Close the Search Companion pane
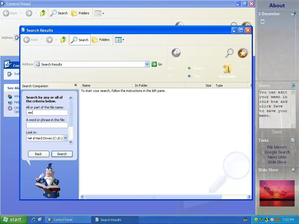The height and width of the screenshot is (224, 299). 76,85
